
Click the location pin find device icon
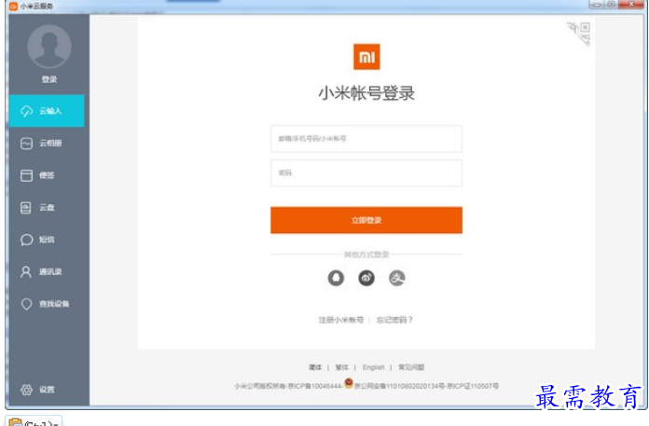26,304
